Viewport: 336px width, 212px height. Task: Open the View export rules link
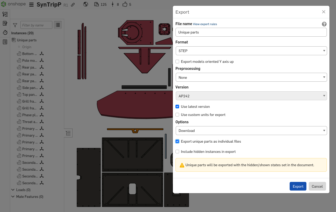(205, 24)
